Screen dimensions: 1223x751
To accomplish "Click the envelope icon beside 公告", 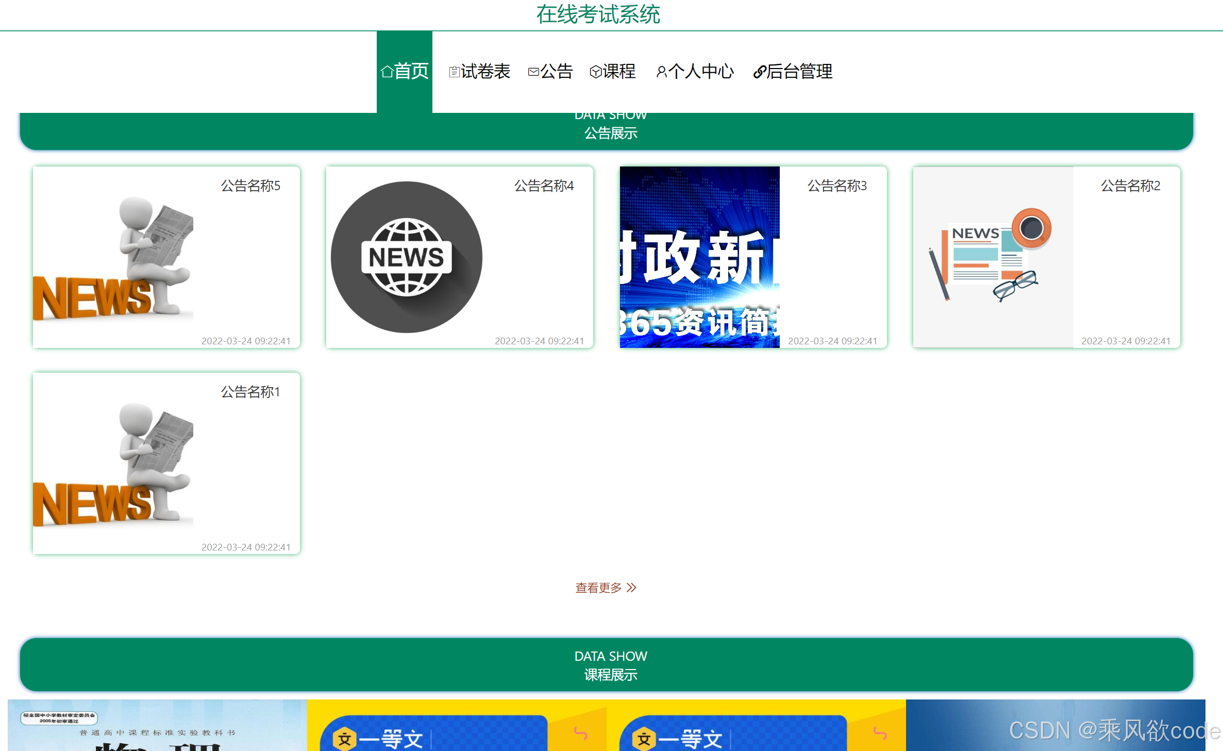I will tap(533, 72).
